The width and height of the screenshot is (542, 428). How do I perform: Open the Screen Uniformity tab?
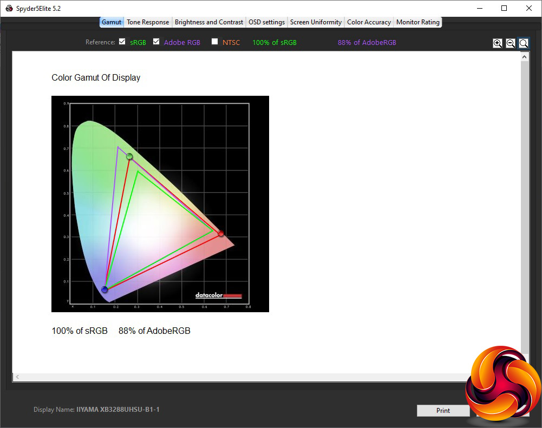(x=316, y=22)
